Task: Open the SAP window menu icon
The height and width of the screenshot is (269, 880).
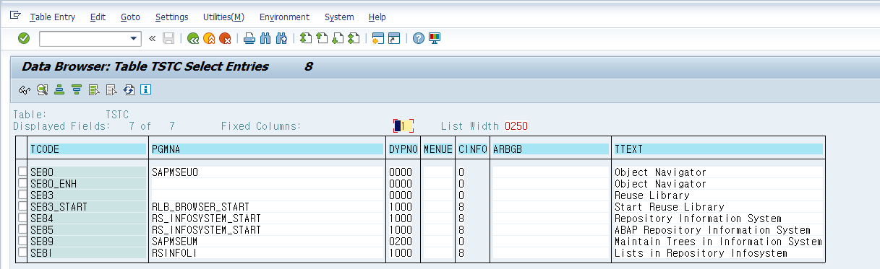Action: pyautogui.click(x=16, y=16)
